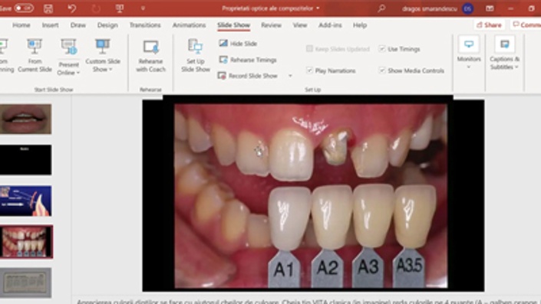Toggle the AutoSave switch
Viewport: 541px width, 304px height.
pos(24,8)
